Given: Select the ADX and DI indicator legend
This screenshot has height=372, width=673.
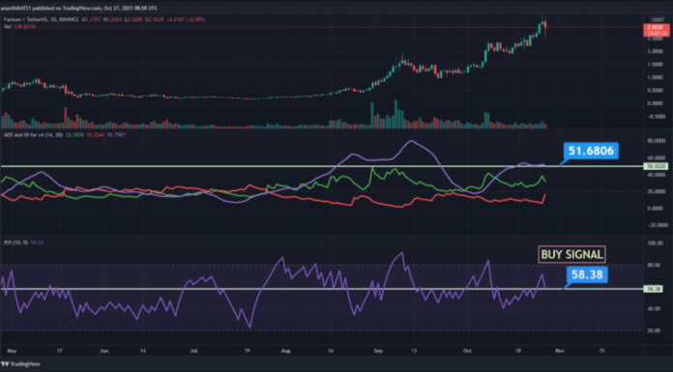Looking at the screenshot, I should pos(33,134).
